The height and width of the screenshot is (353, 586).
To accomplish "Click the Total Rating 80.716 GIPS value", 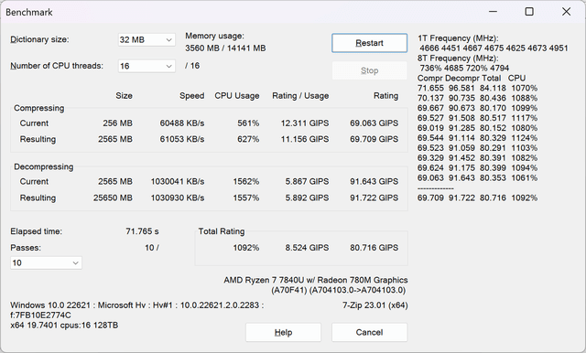I will coord(374,248).
